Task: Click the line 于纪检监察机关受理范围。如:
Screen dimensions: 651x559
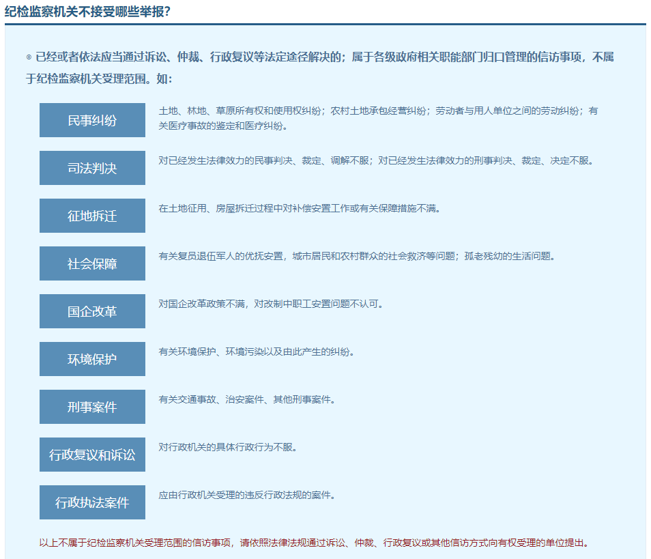Action: (99, 79)
